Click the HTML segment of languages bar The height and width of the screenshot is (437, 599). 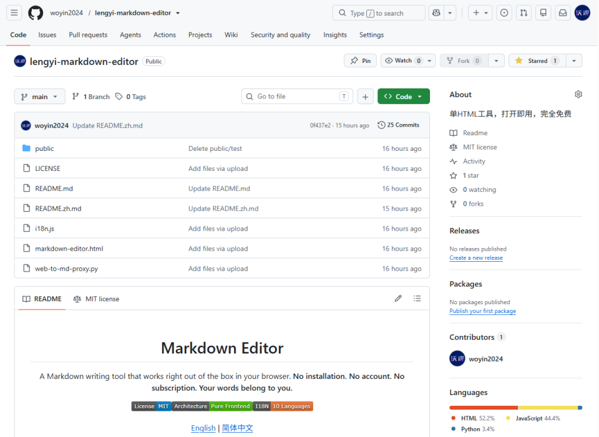(484, 408)
